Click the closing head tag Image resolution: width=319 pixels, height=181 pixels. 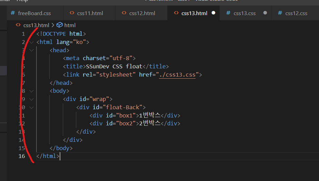tap(61, 83)
